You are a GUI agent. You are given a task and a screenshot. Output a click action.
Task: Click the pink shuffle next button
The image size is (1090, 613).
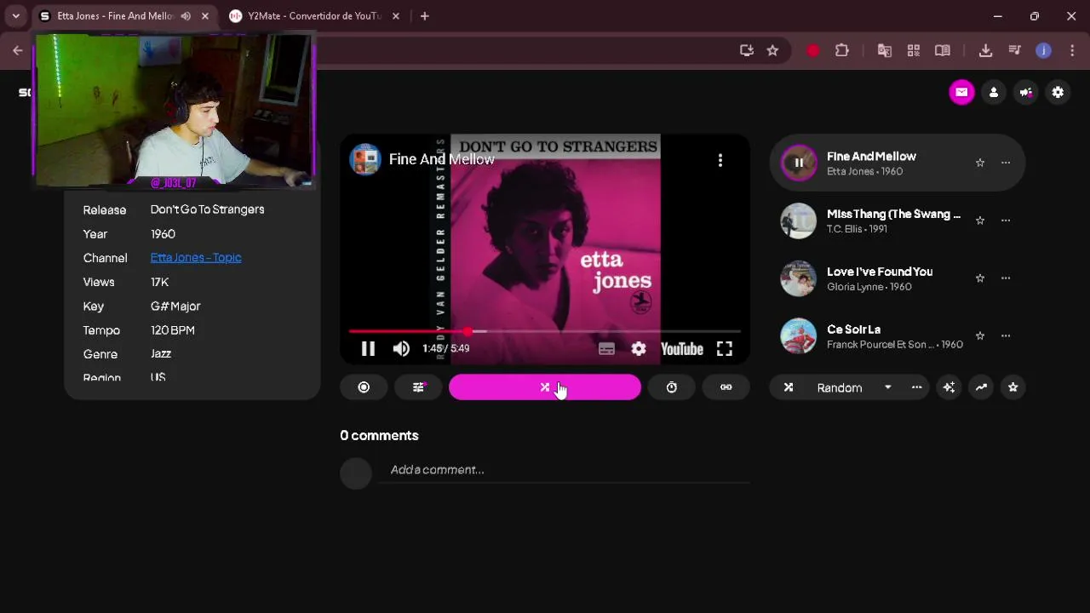click(x=545, y=387)
